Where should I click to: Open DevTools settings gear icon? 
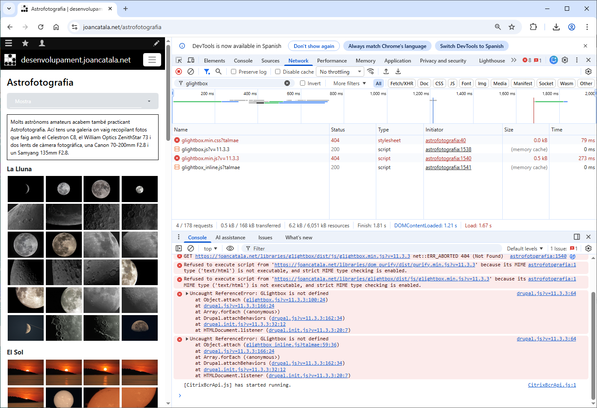tap(565, 60)
